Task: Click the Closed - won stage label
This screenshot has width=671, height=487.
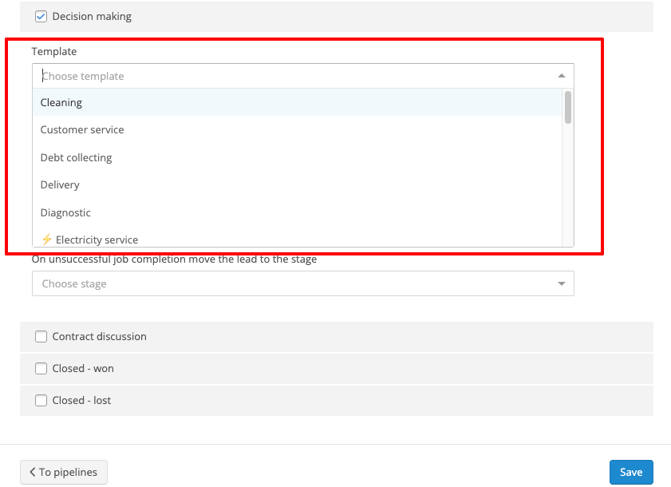Action: (83, 368)
